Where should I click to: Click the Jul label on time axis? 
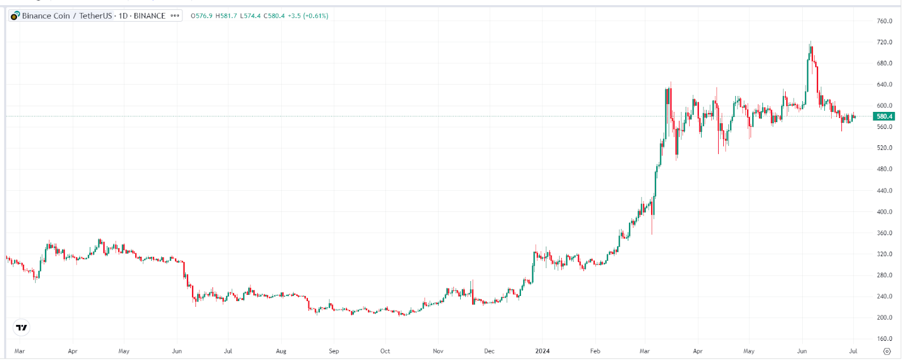853,351
